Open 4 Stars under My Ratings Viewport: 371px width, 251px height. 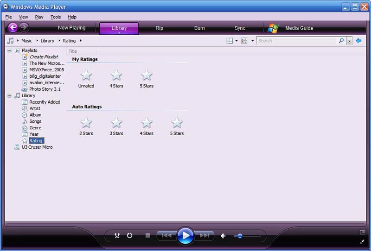[x=116, y=79]
